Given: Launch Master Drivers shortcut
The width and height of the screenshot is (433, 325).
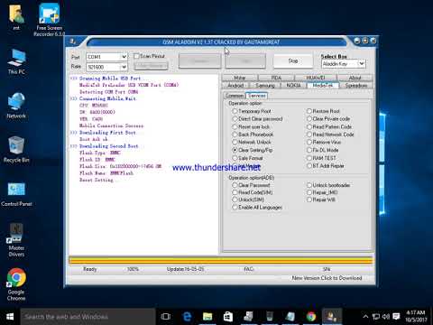Looking at the screenshot, I should click(x=16, y=240).
